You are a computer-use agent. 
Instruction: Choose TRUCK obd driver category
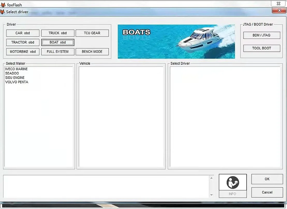click(58, 33)
